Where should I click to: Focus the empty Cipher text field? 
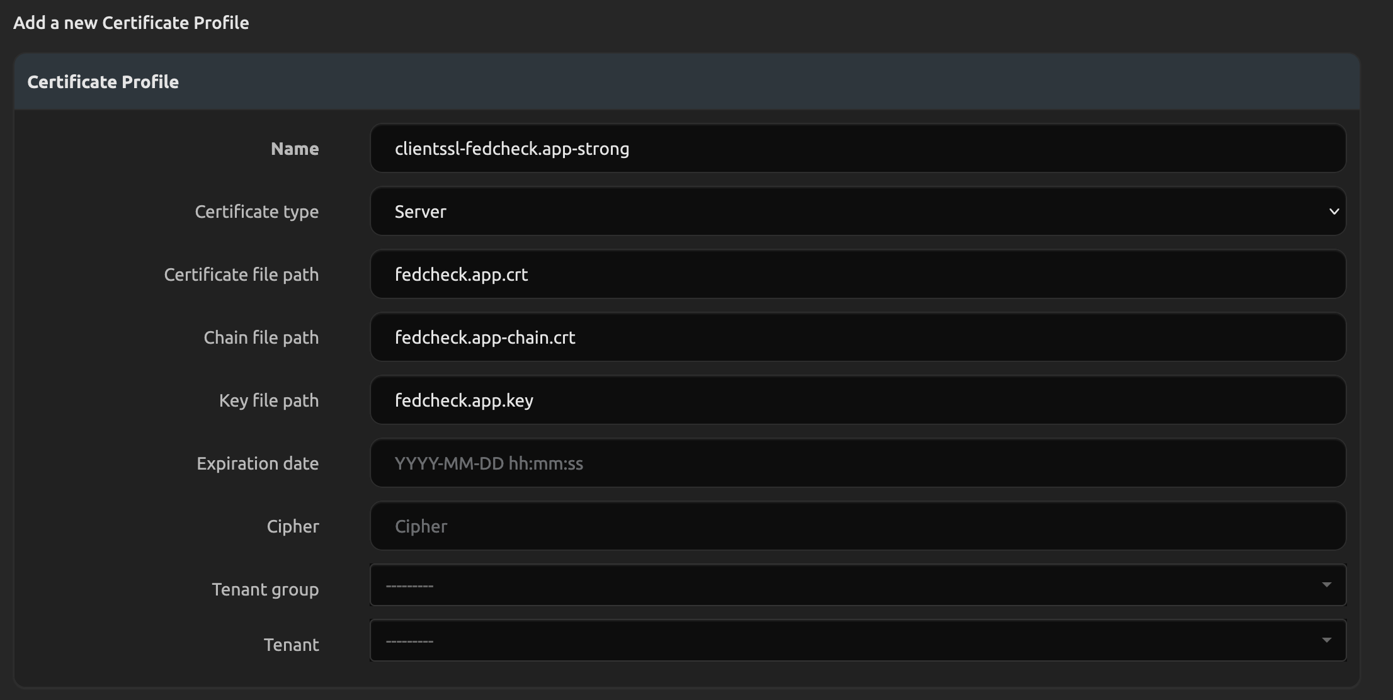[858, 526]
